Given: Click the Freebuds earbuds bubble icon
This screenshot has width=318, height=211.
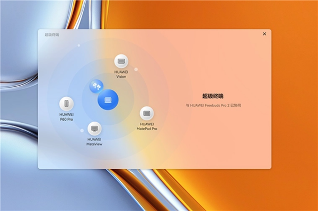Looking at the screenshot, I should (x=96, y=86).
